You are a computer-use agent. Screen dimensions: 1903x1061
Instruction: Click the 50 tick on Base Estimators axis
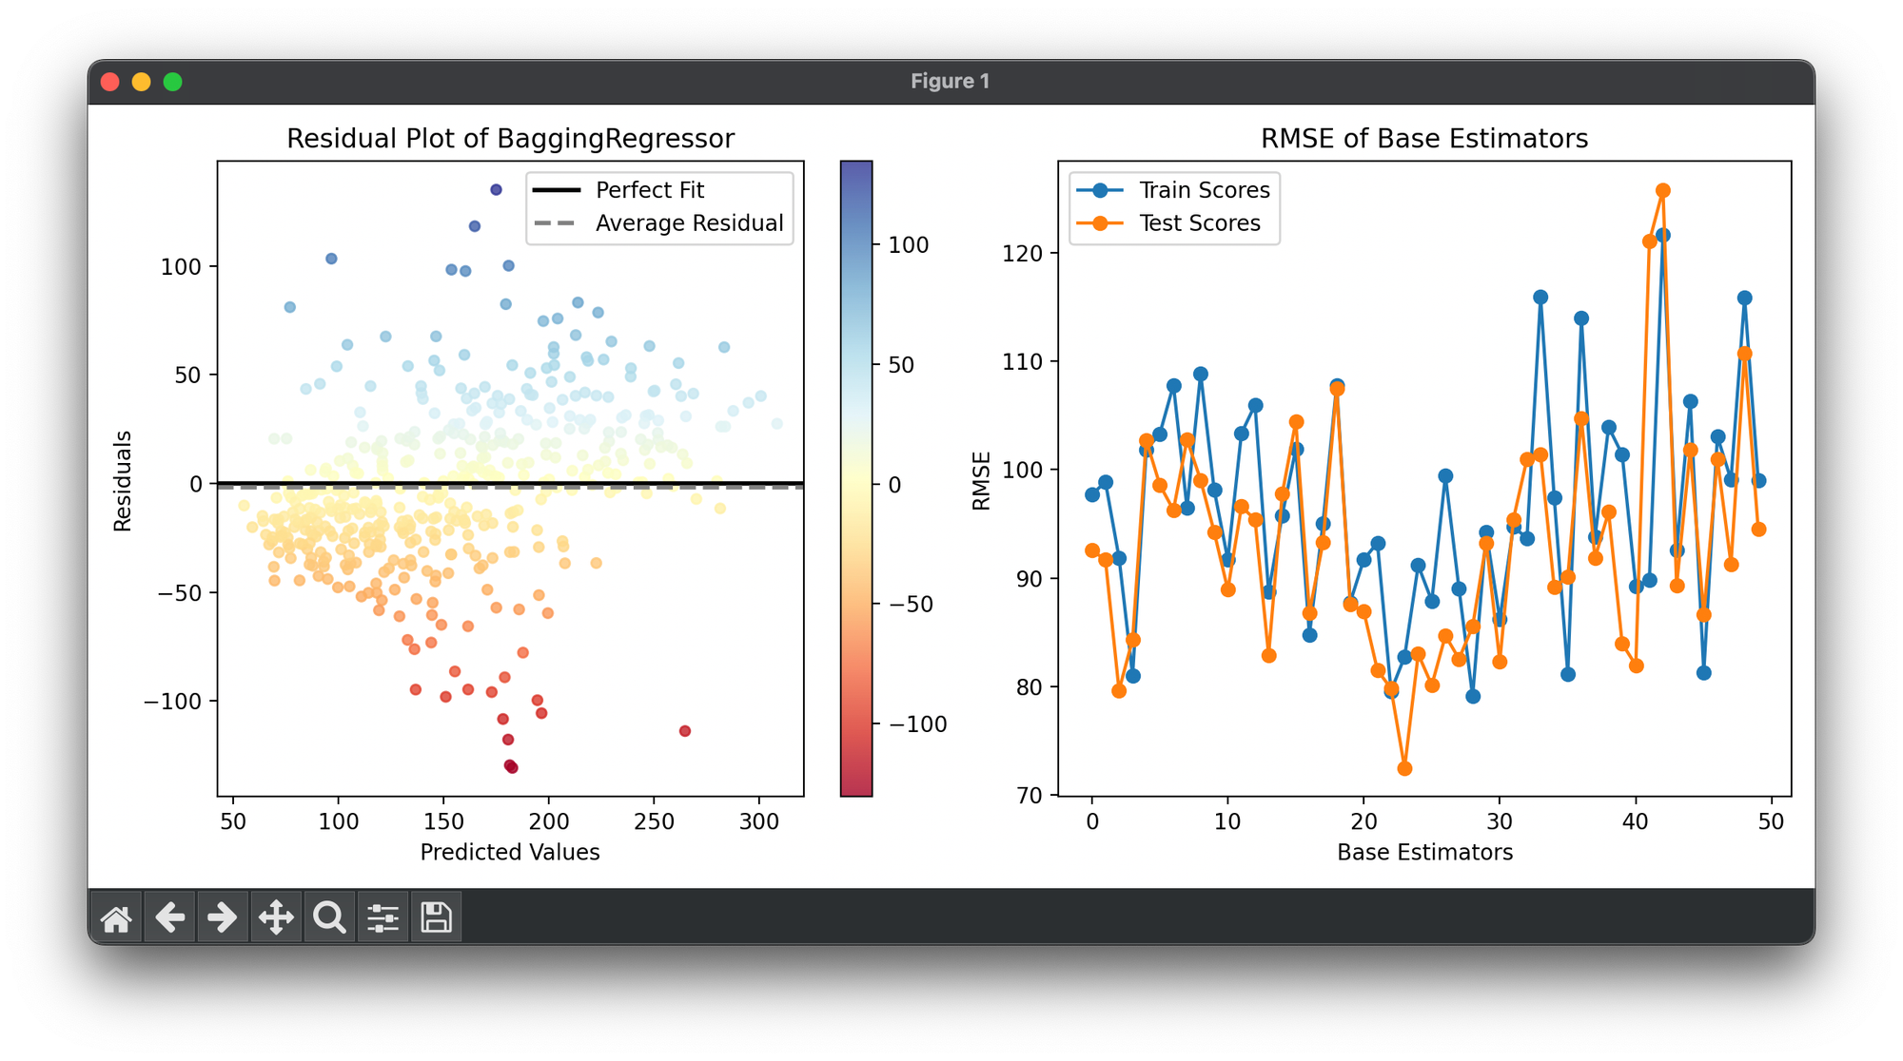1771,821
